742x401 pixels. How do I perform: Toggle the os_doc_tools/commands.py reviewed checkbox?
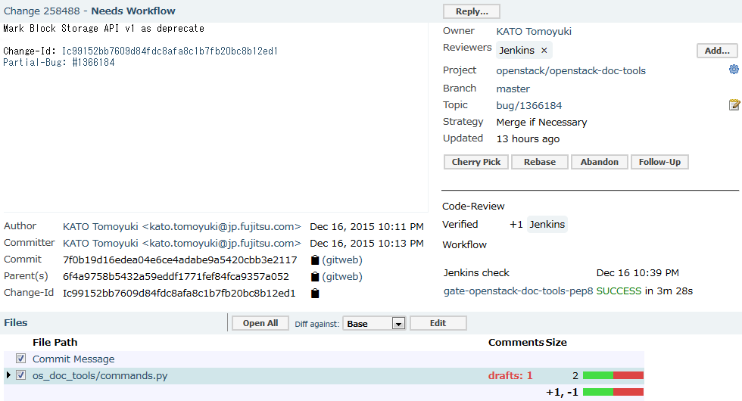pos(21,375)
